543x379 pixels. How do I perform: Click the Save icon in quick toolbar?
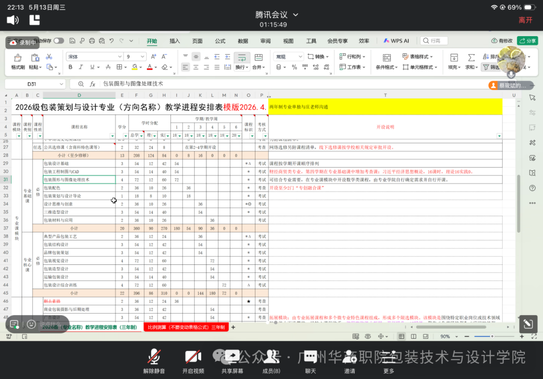click(72, 41)
